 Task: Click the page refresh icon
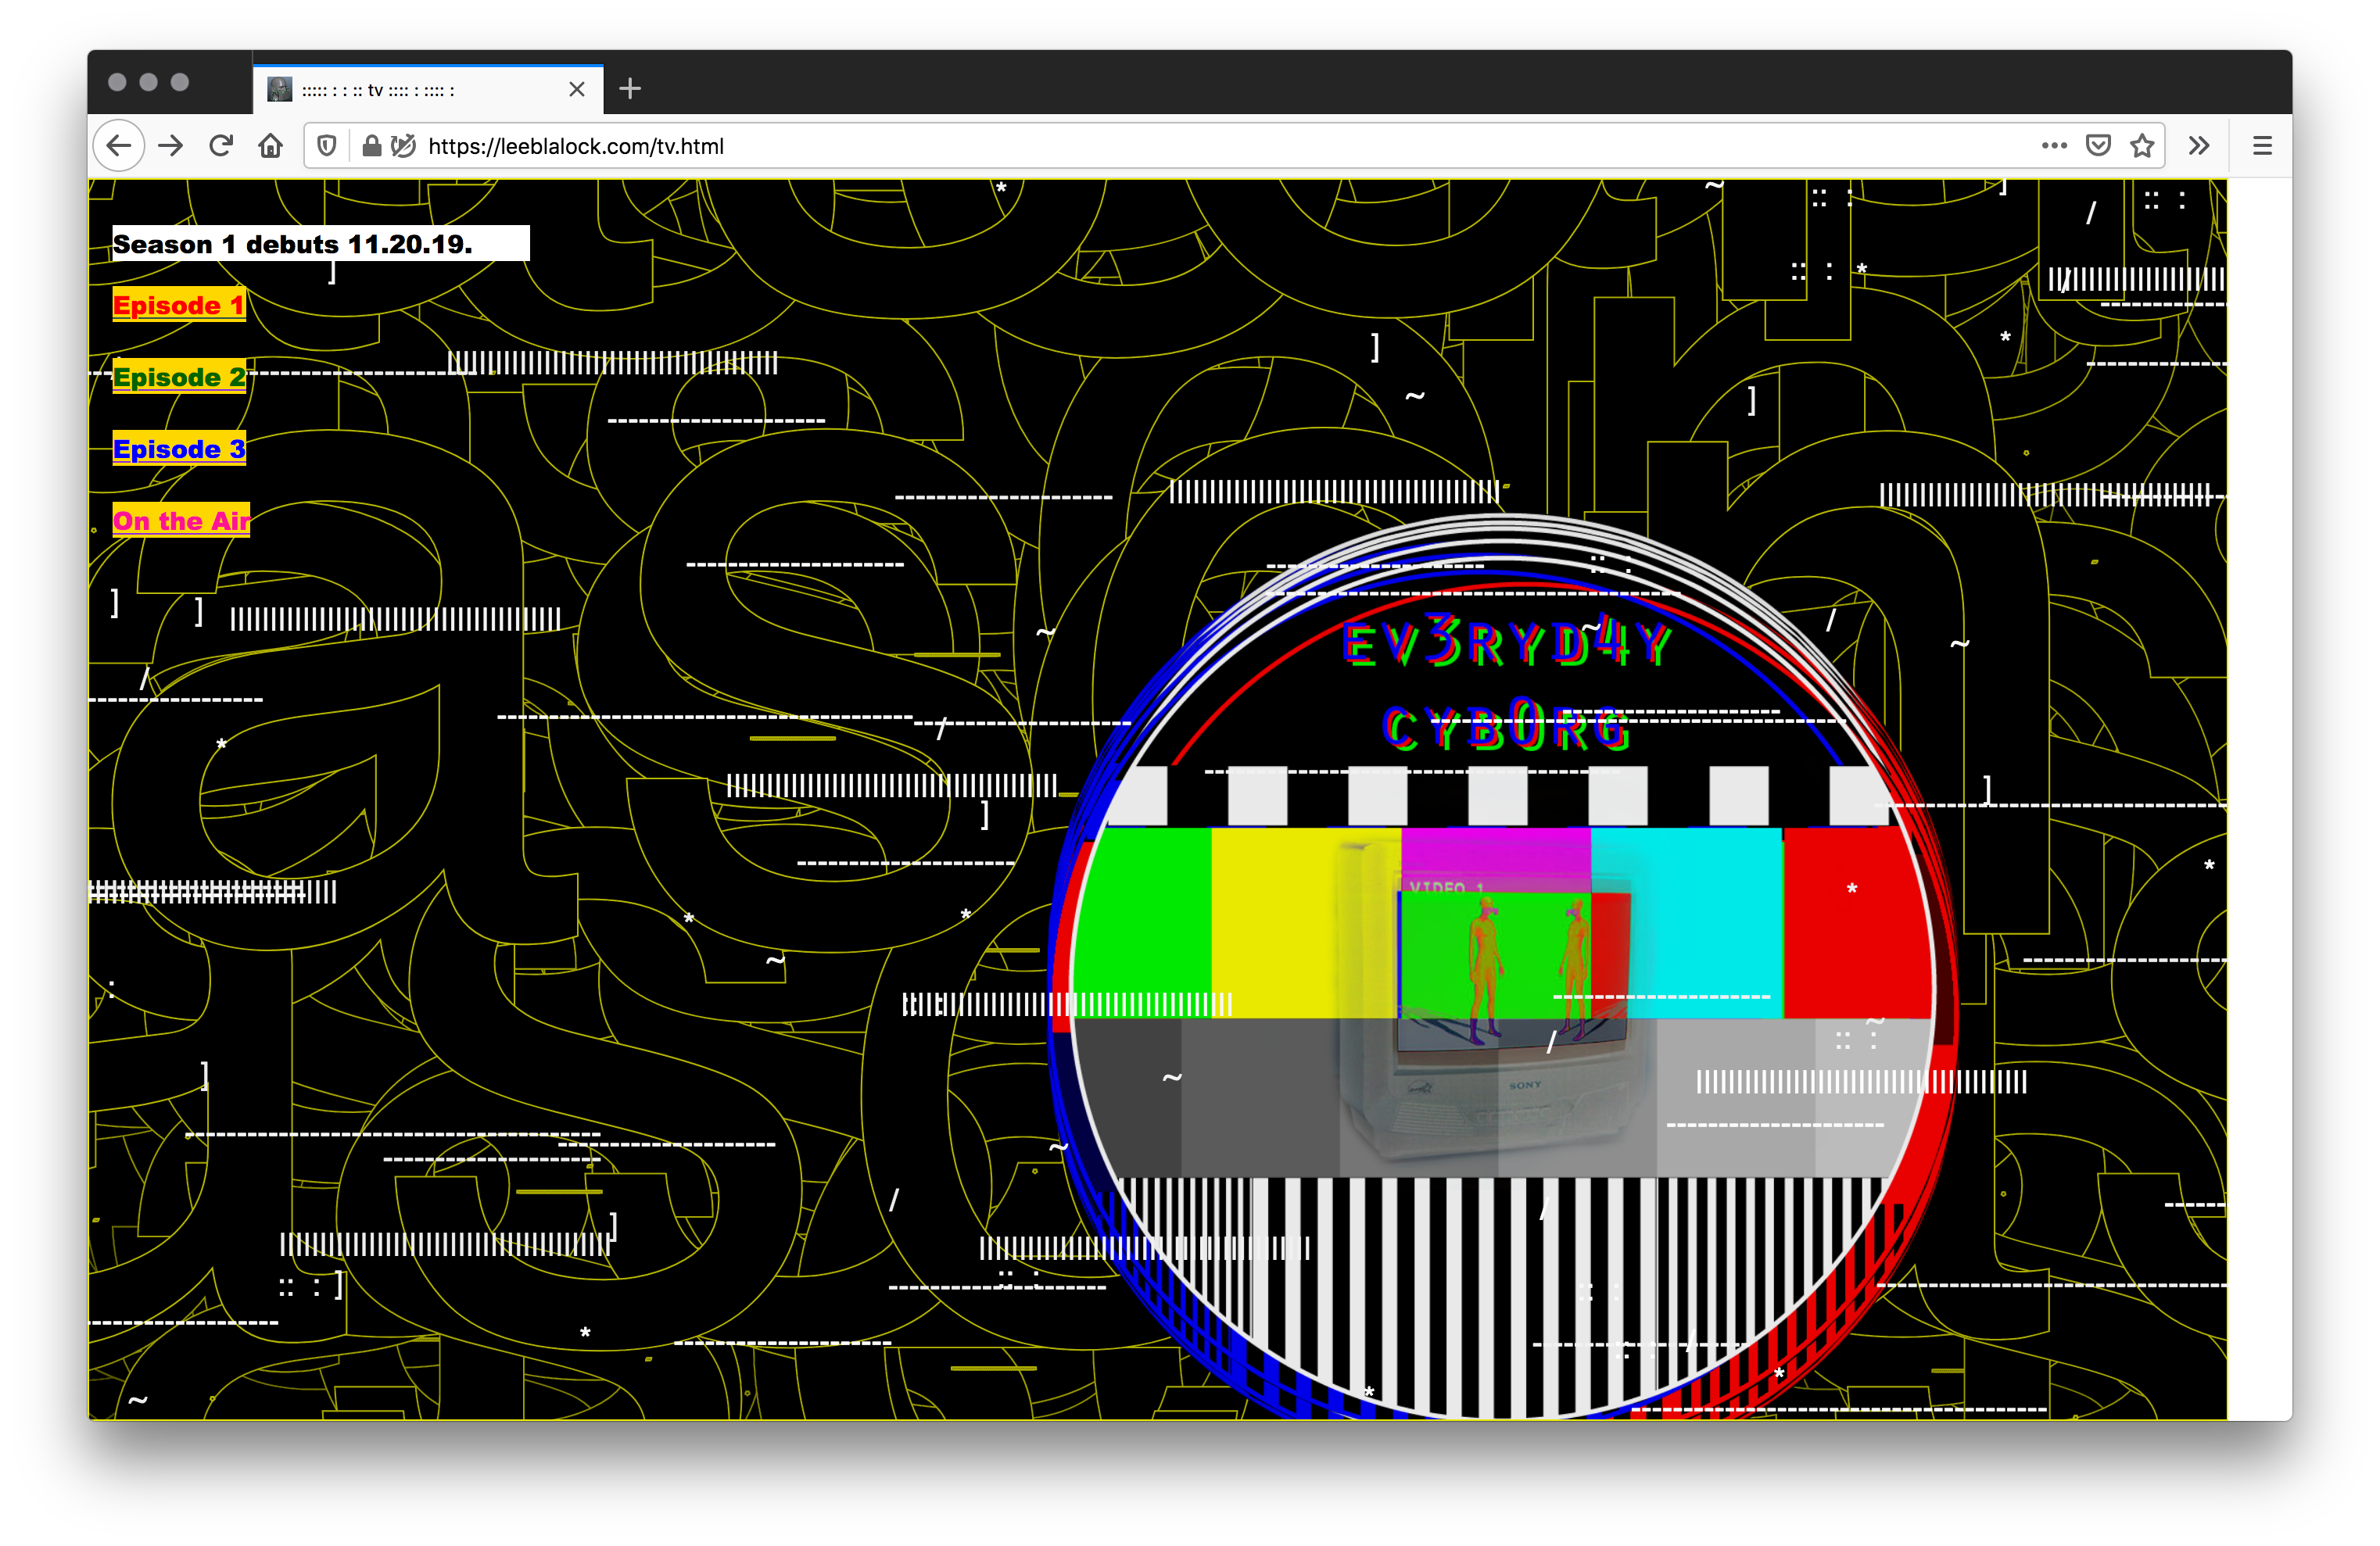tap(222, 145)
